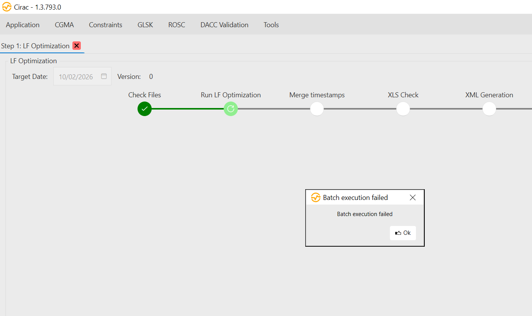Dismiss dialog using the X button
The width and height of the screenshot is (532, 316).
[413, 198]
